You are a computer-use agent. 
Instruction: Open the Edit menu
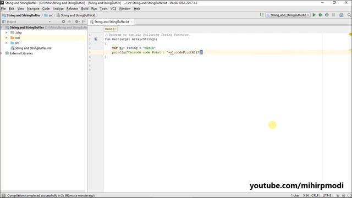pyautogui.click(x=12, y=9)
